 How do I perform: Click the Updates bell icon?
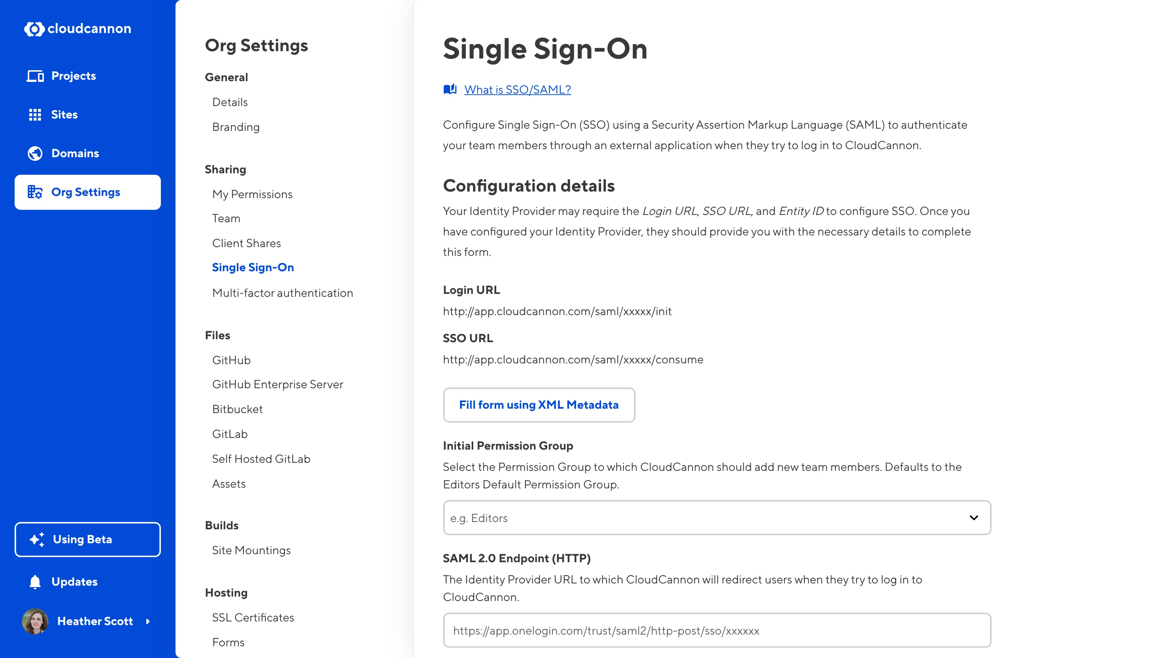click(35, 582)
